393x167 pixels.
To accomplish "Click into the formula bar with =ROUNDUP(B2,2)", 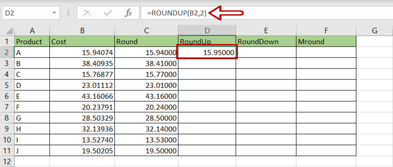I will (x=267, y=13).
